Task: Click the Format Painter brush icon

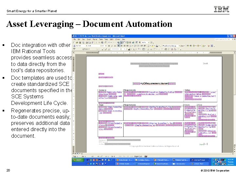Action: point(105,43)
